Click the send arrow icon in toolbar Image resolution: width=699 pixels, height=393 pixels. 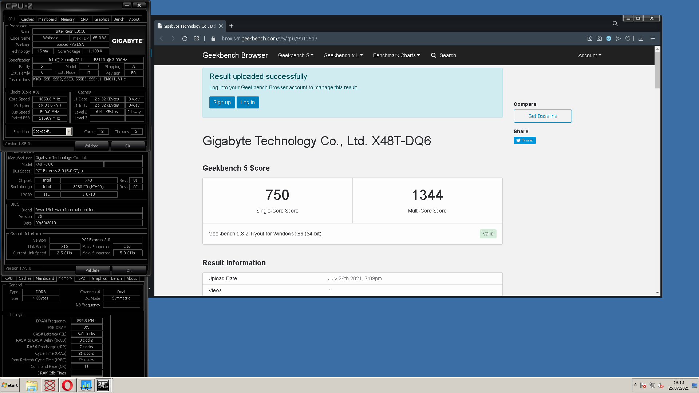point(618,39)
